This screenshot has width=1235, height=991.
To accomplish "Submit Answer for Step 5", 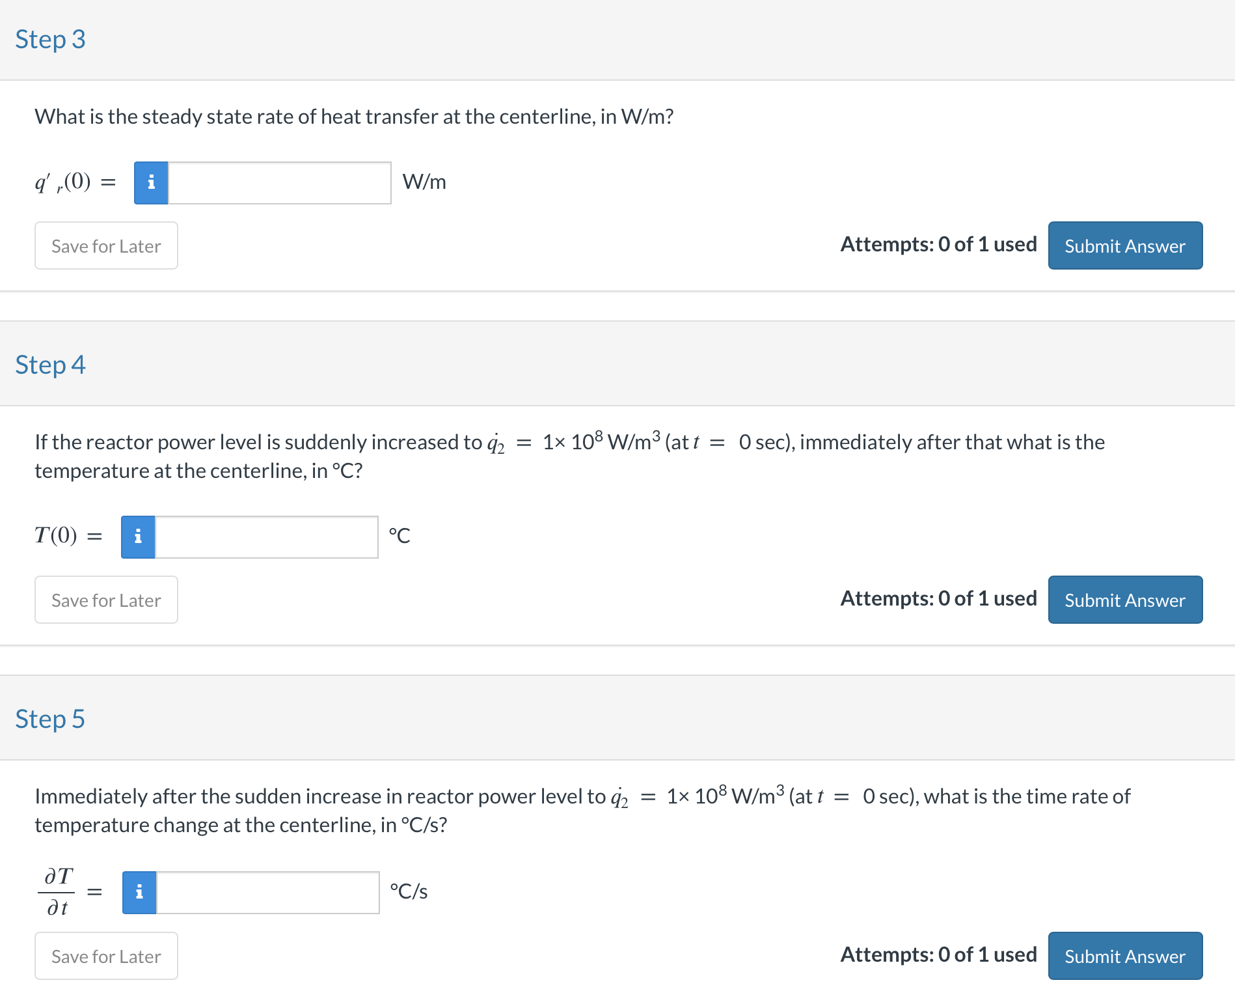I will tap(1125, 956).
